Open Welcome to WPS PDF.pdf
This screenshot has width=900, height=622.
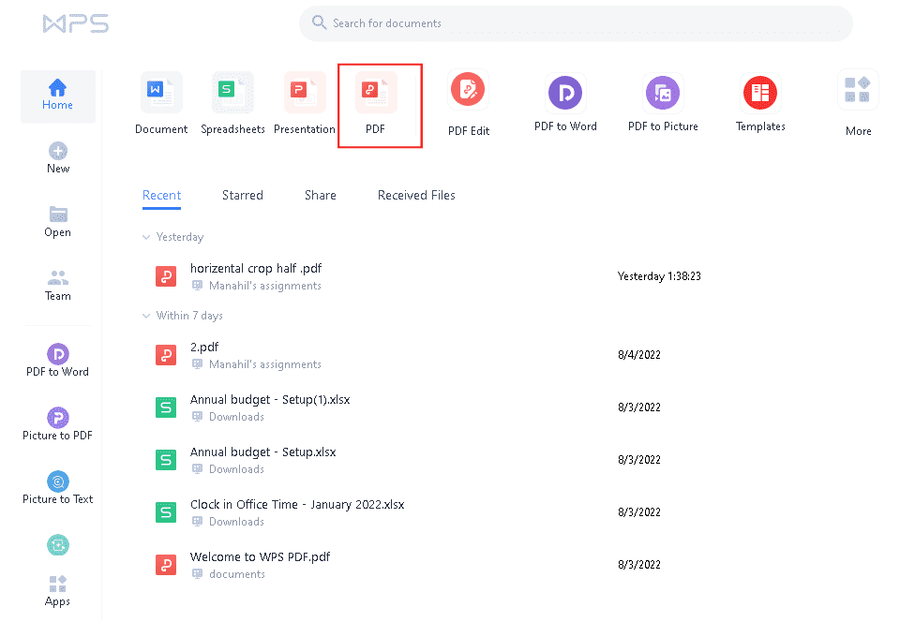(260, 556)
